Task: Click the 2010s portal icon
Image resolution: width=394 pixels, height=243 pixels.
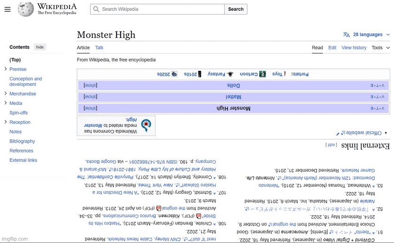Action: [200, 74]
